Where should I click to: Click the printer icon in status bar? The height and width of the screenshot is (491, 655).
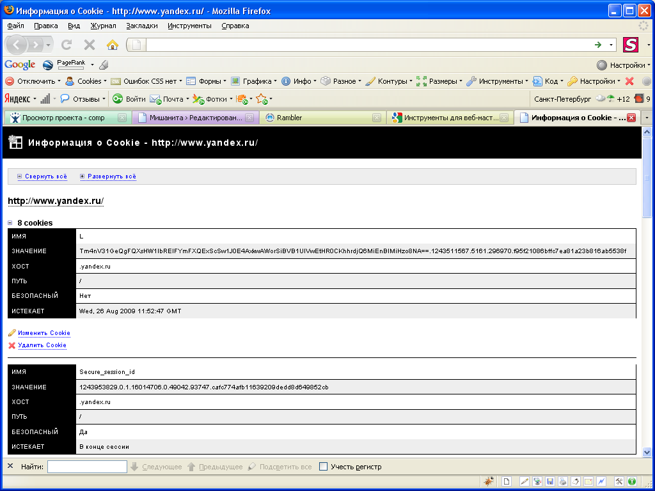[563, 481]
